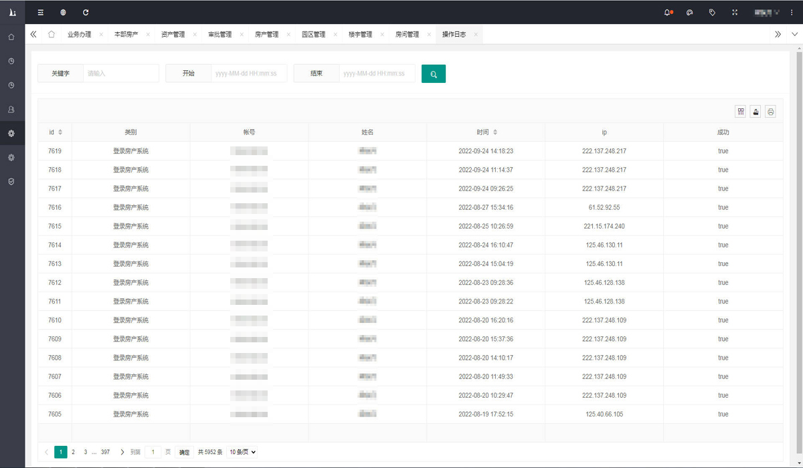The image size is (803, 468).
Task: Click the globe icon in top bar
Action: pos(63,12)
